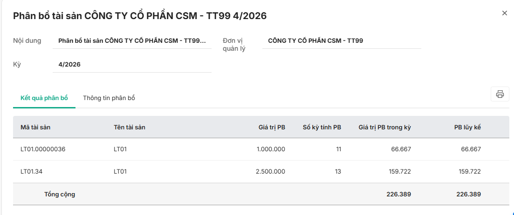Click the Tổng cộng total row label
The width and height of the screenshot is (514, 215).
(60, 195)
